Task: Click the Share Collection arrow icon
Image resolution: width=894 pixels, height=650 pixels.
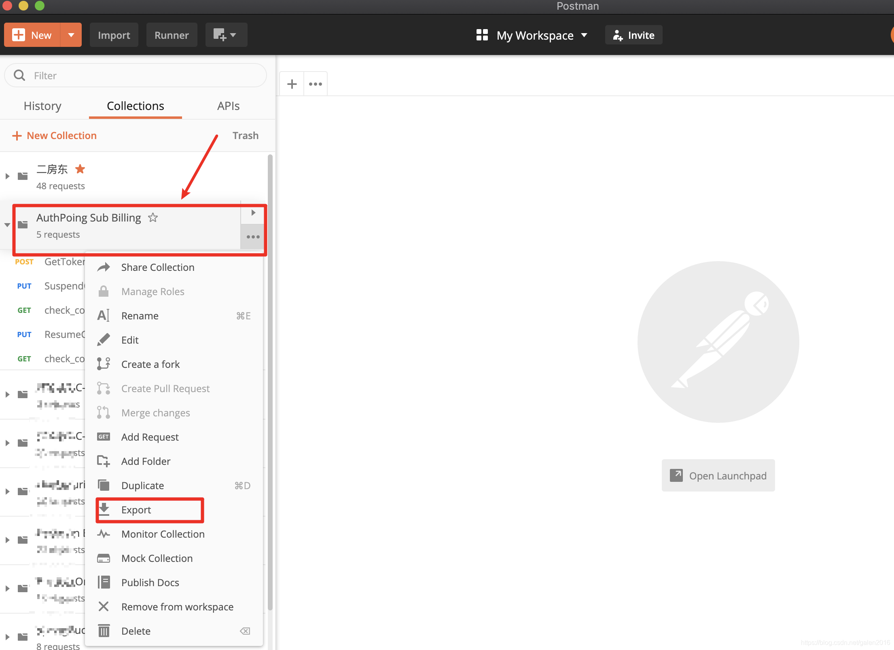Action: point(104,267)
